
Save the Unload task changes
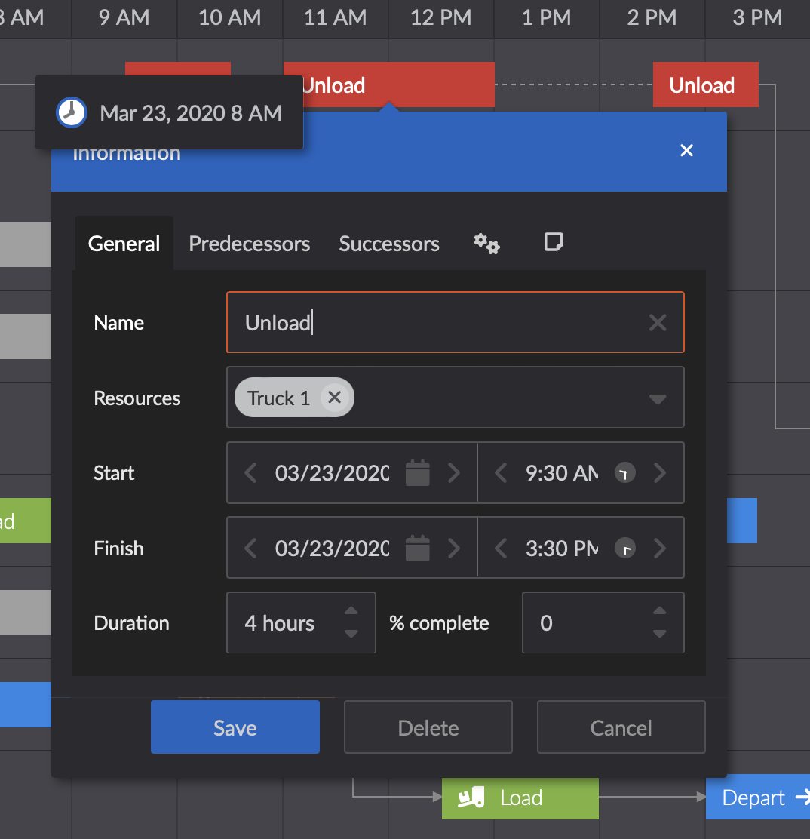(x=235, y=727)
